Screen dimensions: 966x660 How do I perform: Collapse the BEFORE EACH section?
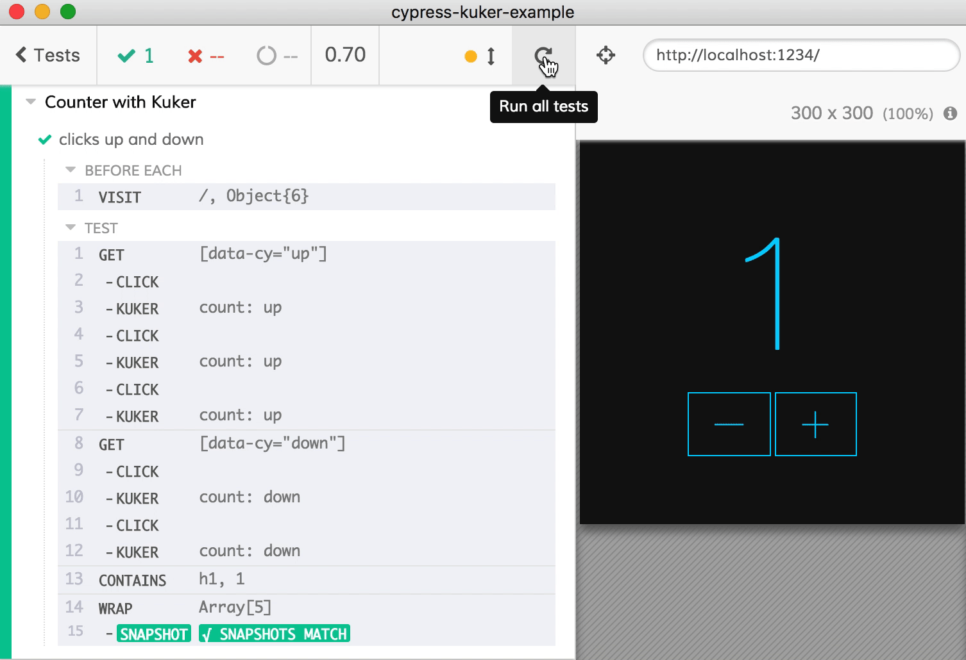pos(71,170)
